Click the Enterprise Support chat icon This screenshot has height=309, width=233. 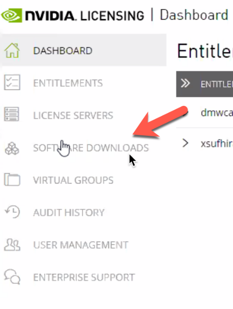click(x=12, y=277)
